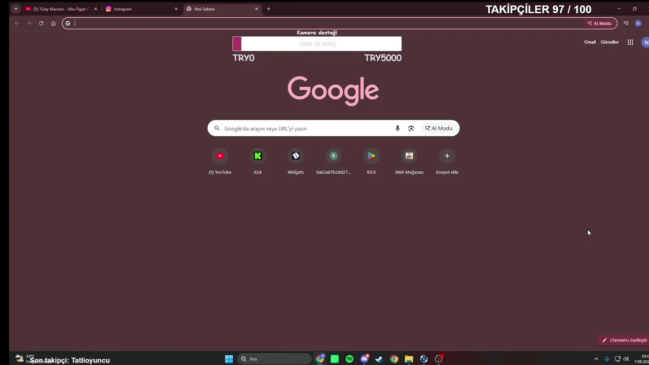Screen dimensions: 649x365
Task: Open Spotify from the taskbar
Action: [349, 359]
